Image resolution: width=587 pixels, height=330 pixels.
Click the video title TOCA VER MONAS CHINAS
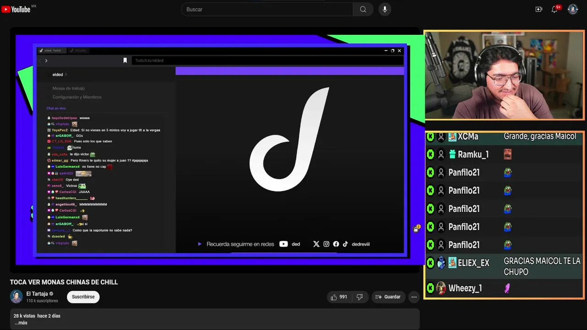tap(64, 282)
